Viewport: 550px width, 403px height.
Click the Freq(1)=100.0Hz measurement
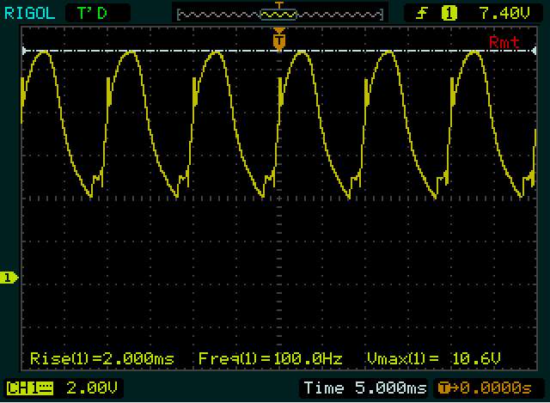270,358
